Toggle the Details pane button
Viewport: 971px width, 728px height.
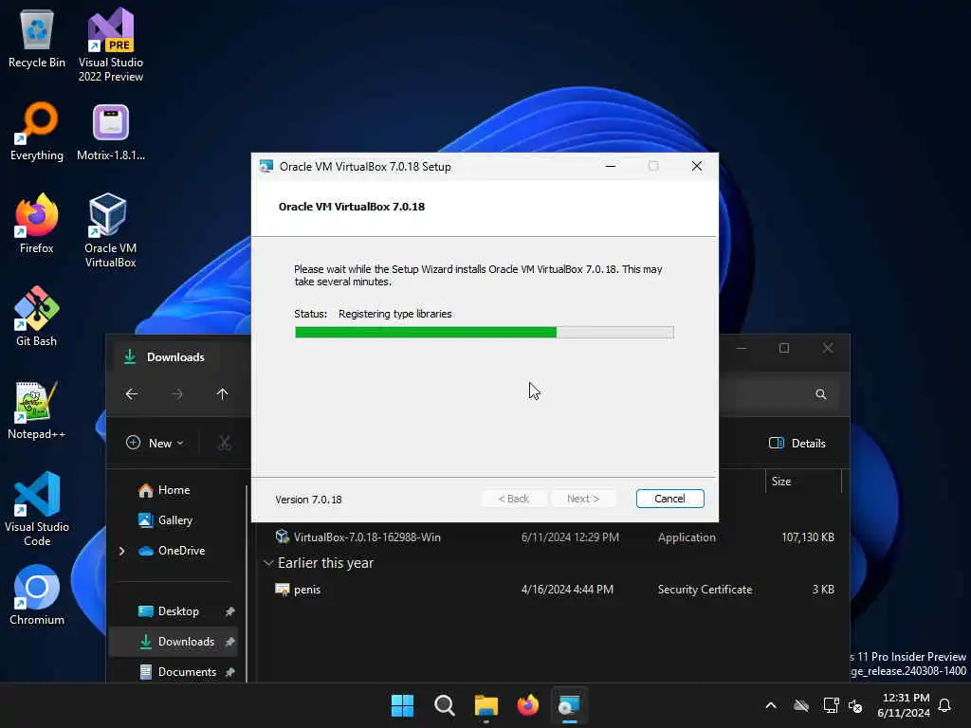pos(797,444)
